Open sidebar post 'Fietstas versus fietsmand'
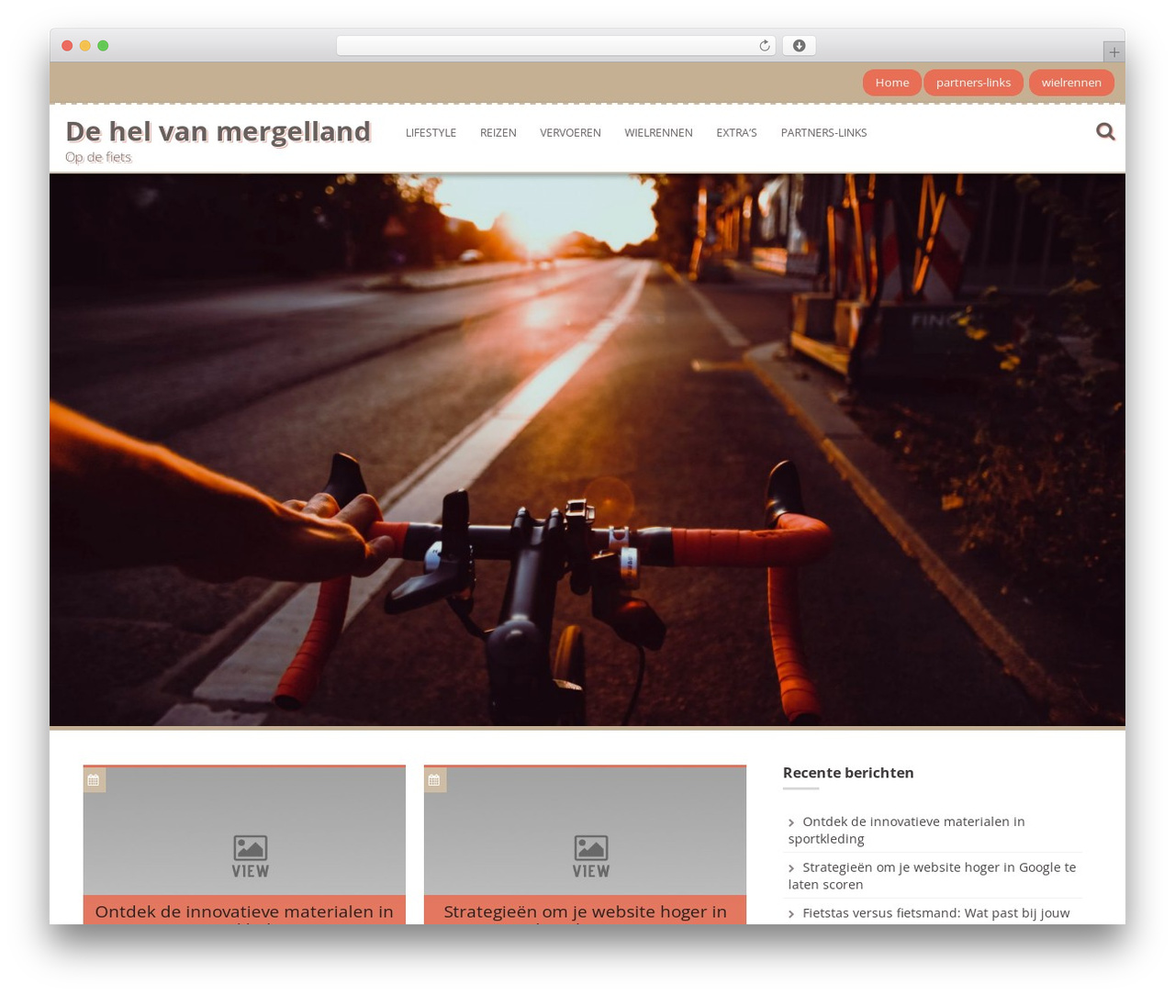This screenshot has height=995, width=1175. point(935,913)
